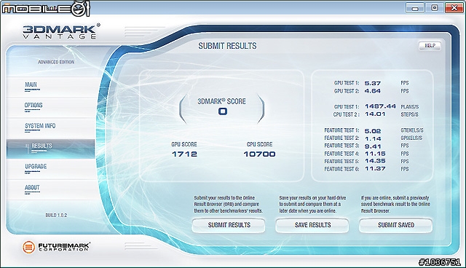Close the 3DMark window
Viewport: 466px width, 268px height.
pos(454,8)
